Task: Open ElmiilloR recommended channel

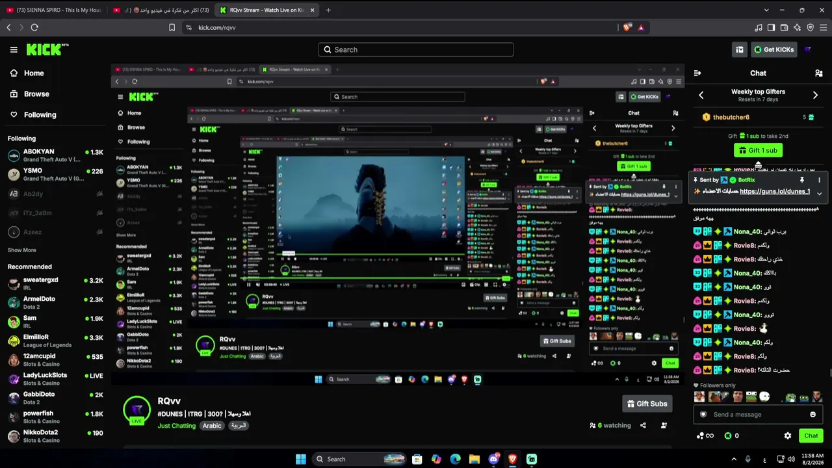Action: (x=55, y=341)
